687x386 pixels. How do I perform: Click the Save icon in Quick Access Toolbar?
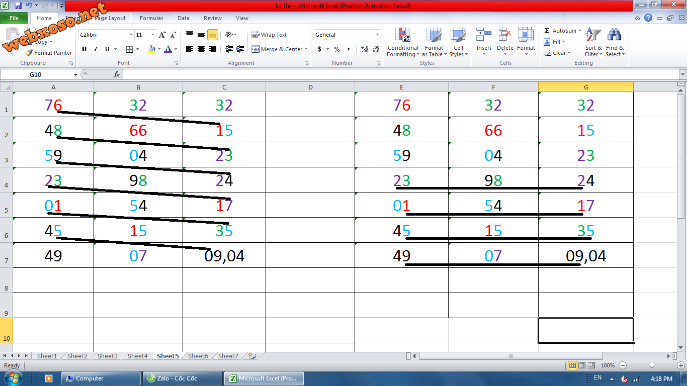pos(18,6)
